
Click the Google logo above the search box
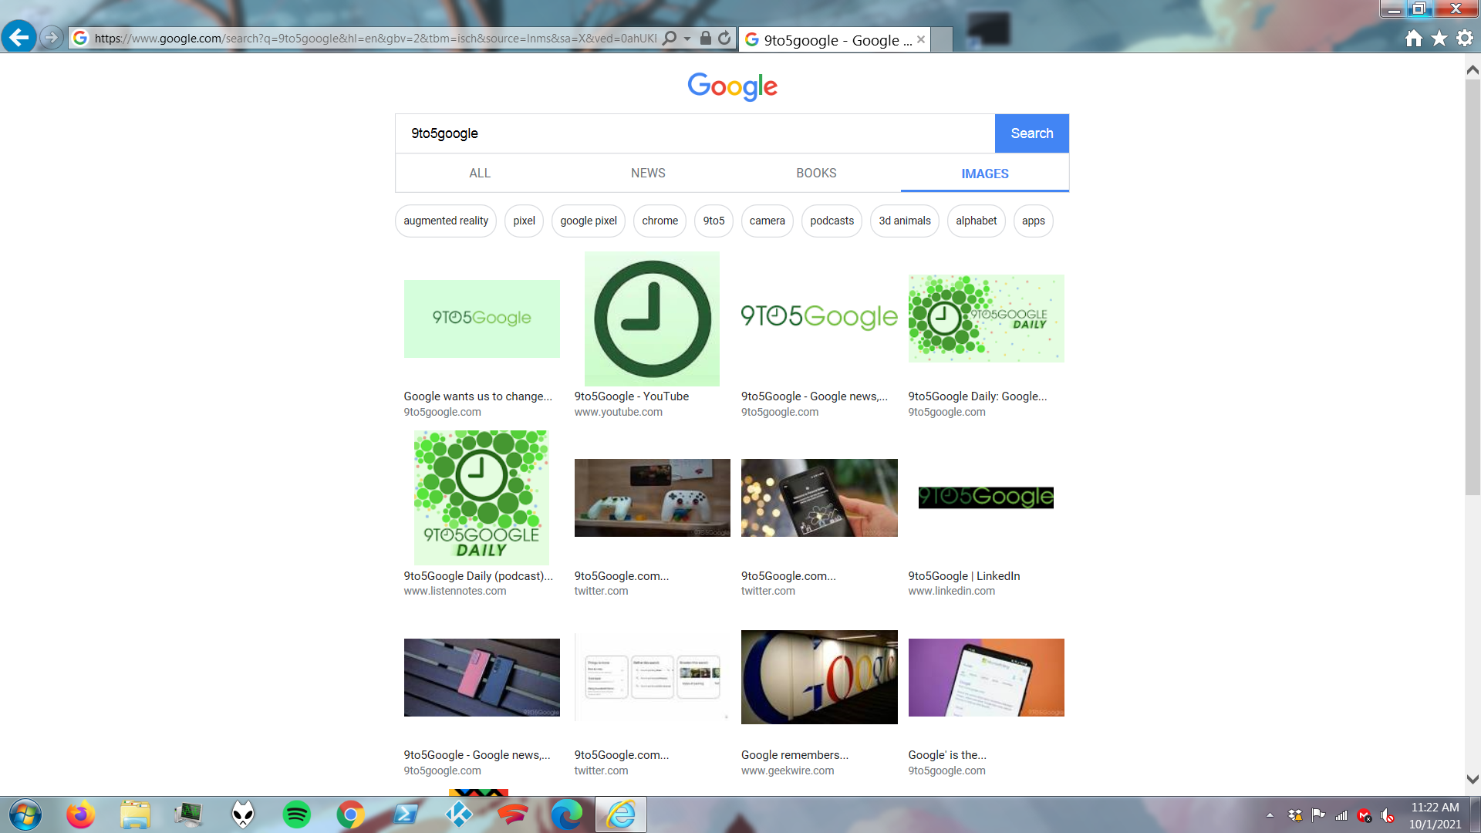point(731,87)
